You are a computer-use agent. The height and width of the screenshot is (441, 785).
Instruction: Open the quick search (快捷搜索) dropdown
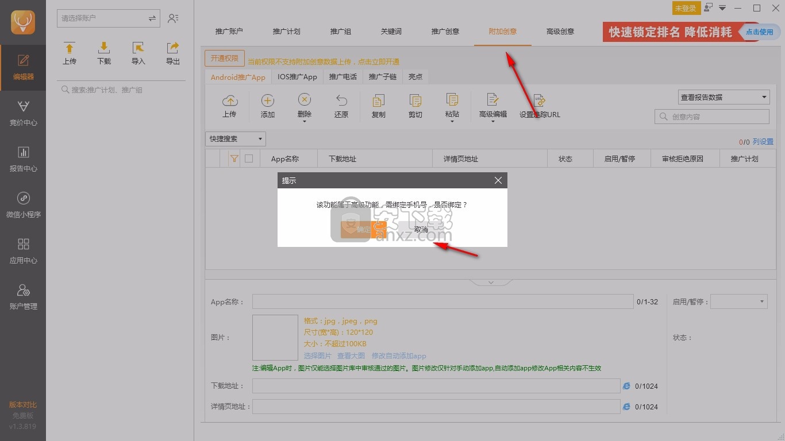(236, 139)
